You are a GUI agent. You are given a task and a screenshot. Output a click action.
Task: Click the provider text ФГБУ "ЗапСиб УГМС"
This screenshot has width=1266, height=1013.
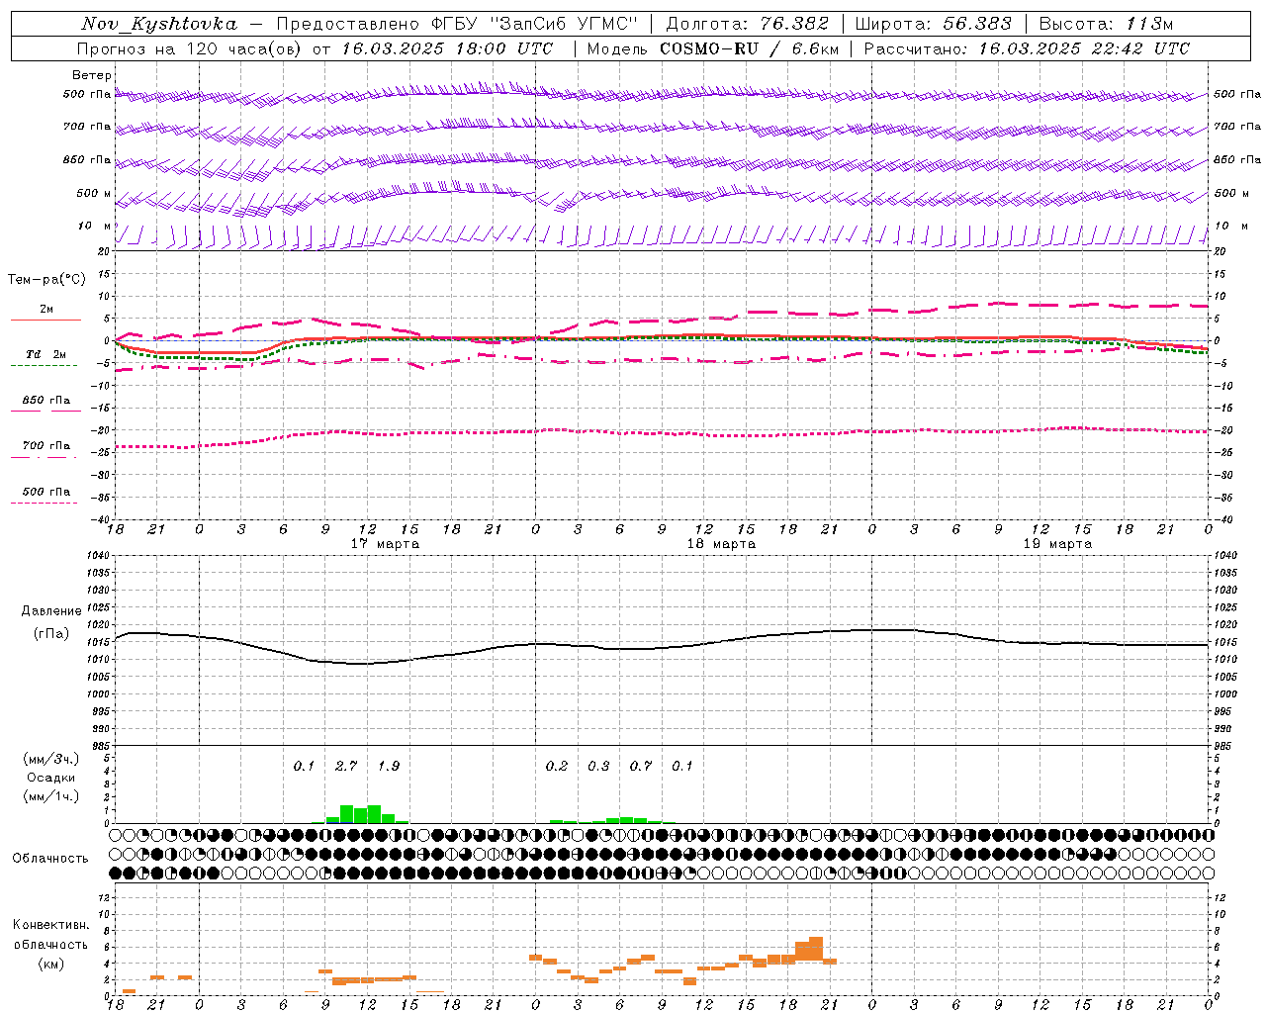click(535, 24)
